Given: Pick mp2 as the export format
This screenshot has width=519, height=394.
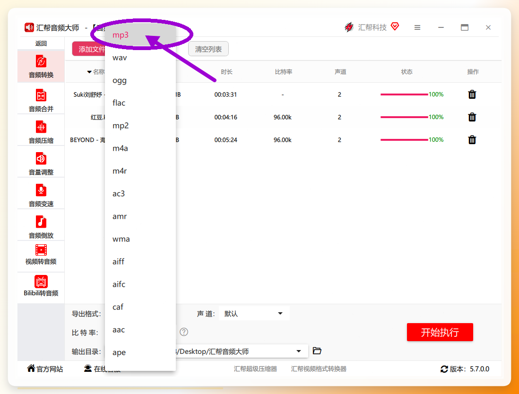Looking at the screenshot, I should pyautogui.click(x=140, y=126).
